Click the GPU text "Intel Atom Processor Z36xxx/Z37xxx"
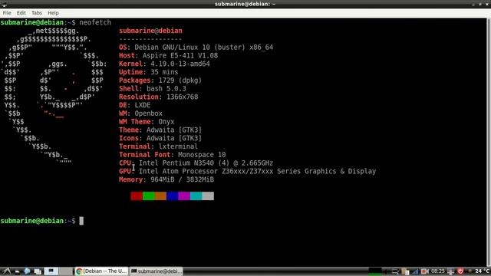This screenshot has width=491, height=276. [206, 171]
